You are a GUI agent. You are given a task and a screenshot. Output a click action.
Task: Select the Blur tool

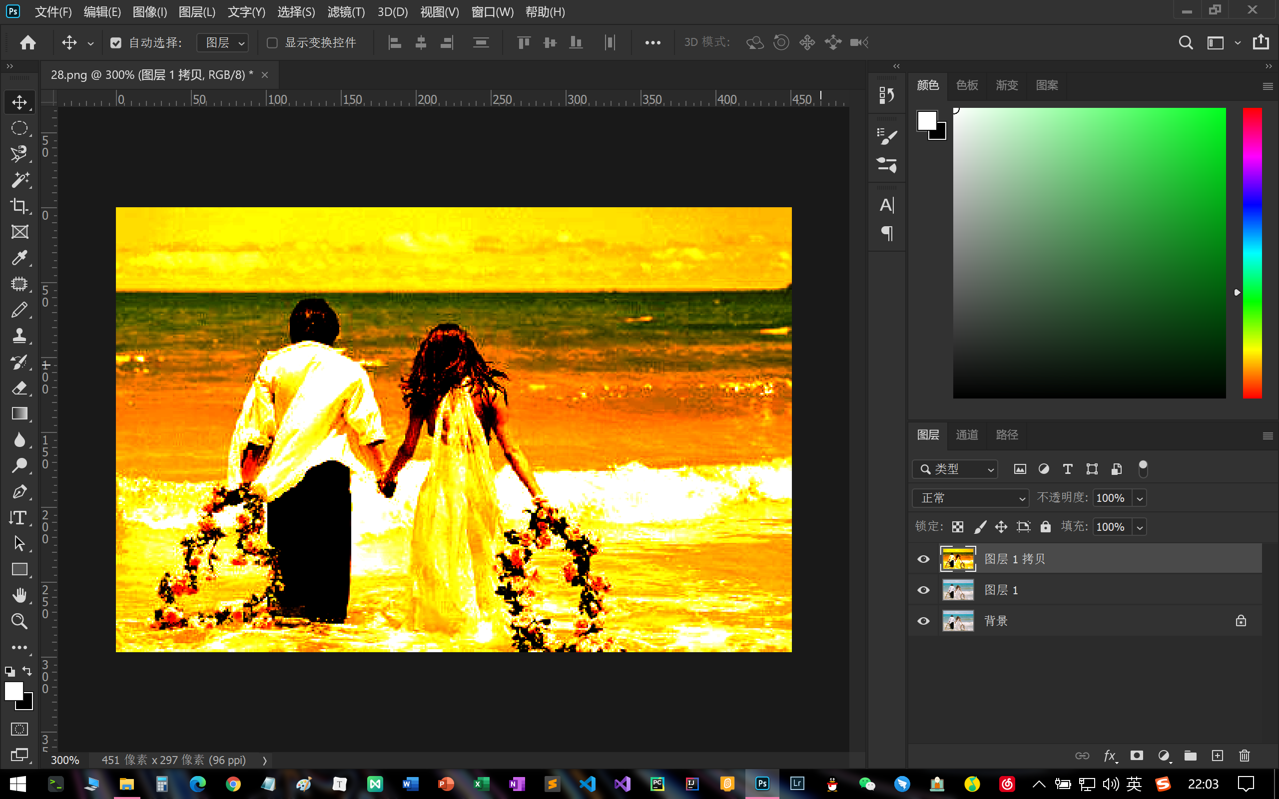coord(19,439)
